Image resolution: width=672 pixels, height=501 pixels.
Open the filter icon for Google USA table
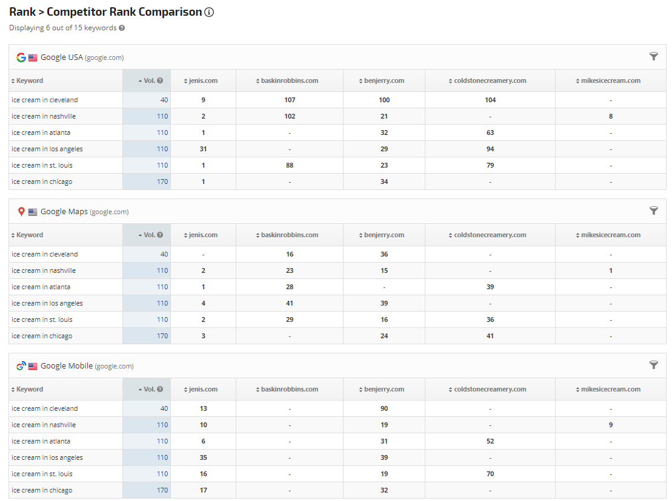[653, 56]
